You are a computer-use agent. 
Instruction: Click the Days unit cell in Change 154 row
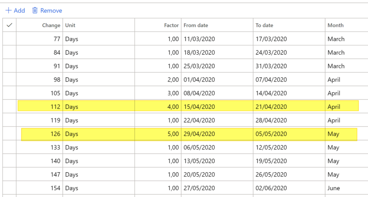coord(99,188)
